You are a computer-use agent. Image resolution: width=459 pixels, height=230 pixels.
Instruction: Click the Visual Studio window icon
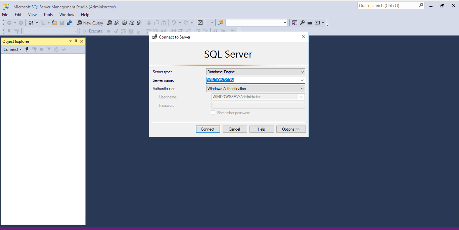[x=294, y=23]
